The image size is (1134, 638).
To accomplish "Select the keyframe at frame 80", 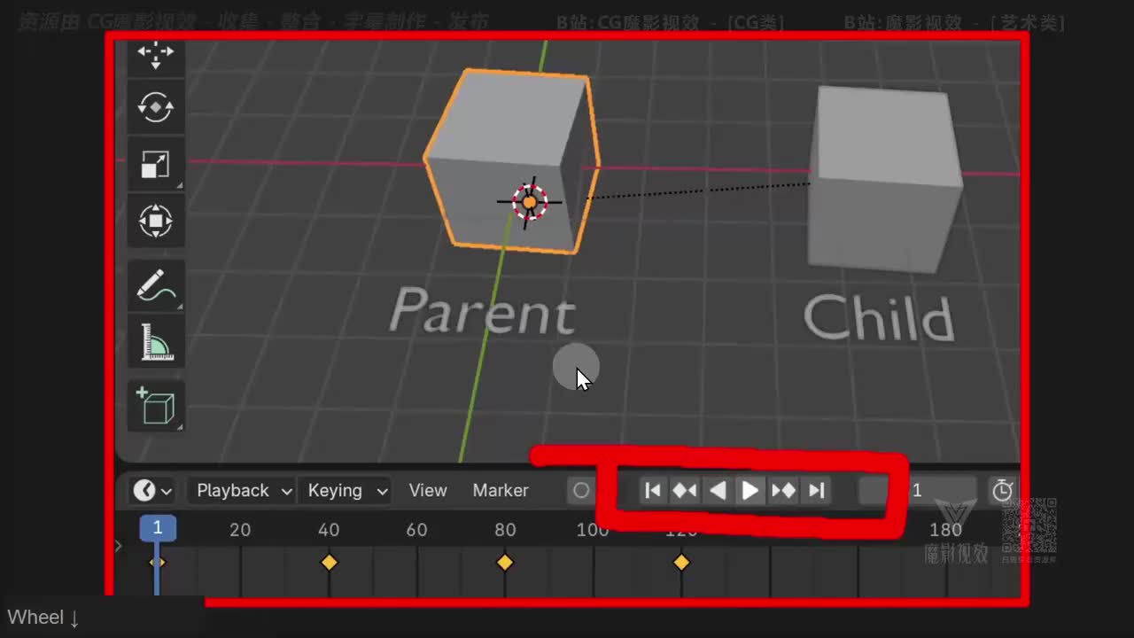I will (x=505, y=562).
